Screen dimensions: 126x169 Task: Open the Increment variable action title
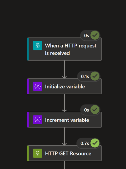67,120
